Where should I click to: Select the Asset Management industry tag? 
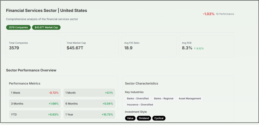pos(190,99)
